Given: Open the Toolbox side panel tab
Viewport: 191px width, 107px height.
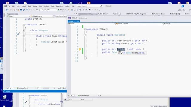Looking at the screenshot, I should 5,15.
